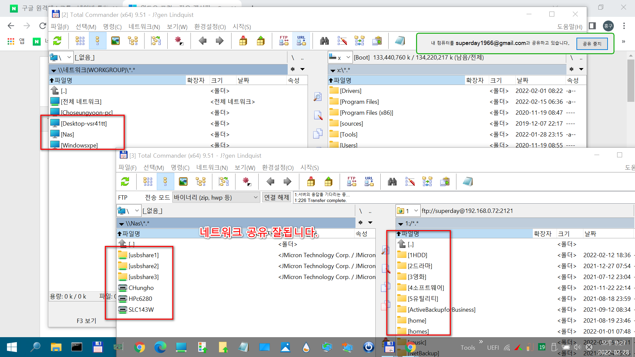This screenshot has width=635, height=357.
Task: Click synchronize directories icon in window [2]
Action: [x=359, y=41]
